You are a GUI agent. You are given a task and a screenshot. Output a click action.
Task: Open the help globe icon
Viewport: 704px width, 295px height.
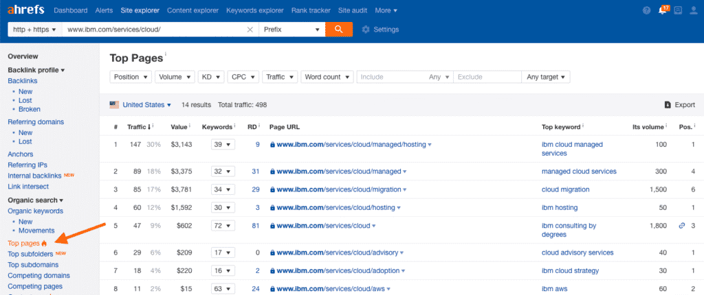point(646,11)
